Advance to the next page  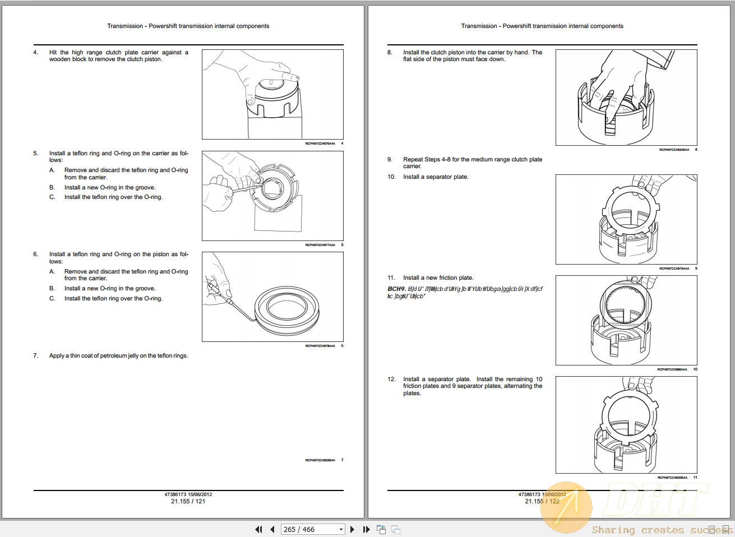coord(352,529)
